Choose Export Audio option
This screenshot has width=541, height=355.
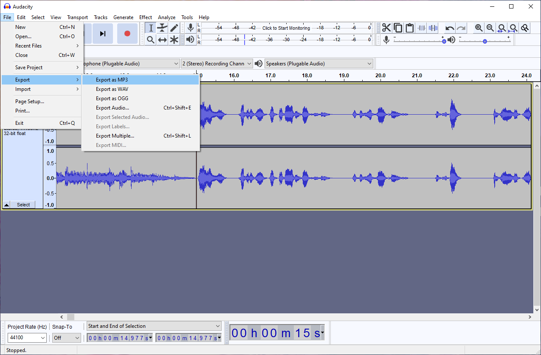[x=141, y=108]
